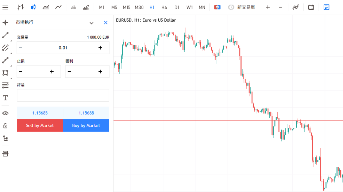The height and width of the screenshot is (192, 343).
Task: Select the rectangle drawing tool
Action: 5,73
